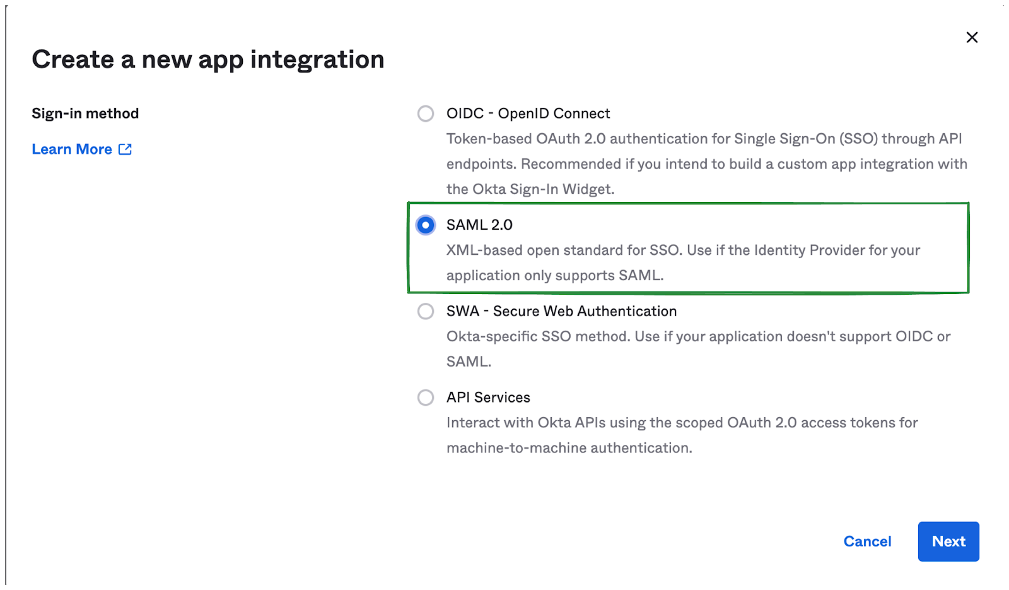The width and height of the screenshot is (1009, 590).
Task: Click the green border of the highlighted option
Action: click(688, 203)
